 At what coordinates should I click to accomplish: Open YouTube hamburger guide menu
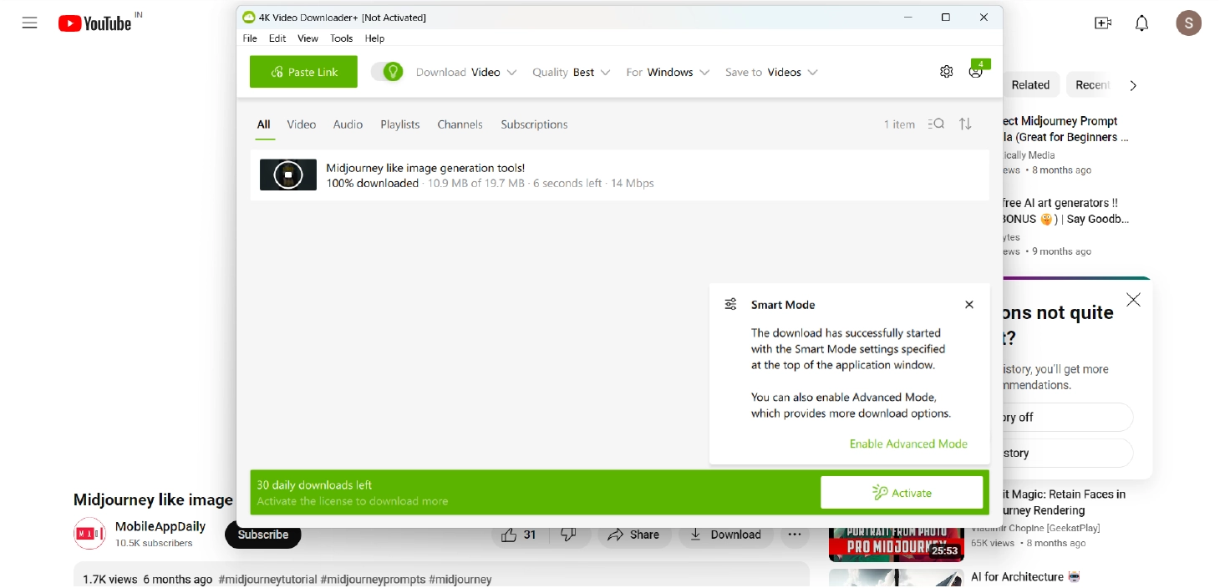(30, 23)
